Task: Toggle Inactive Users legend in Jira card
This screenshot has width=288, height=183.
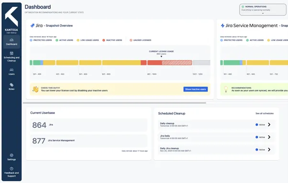Action: (x=112, y=40)
